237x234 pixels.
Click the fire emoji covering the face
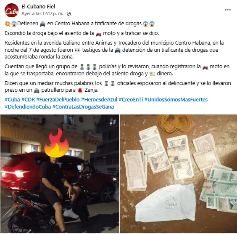(x=57, y=143)
